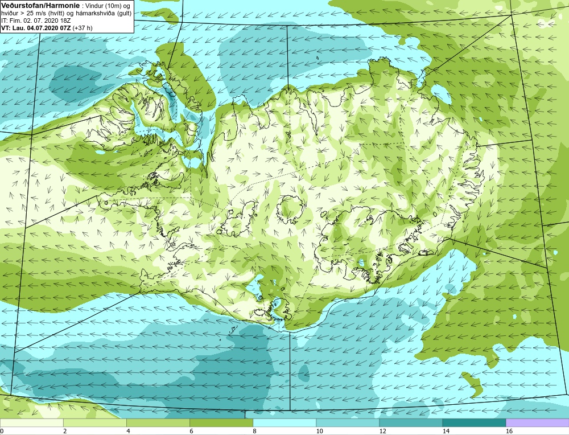Click the legend value label '14'
569x435 pixels.
(446, 431)
